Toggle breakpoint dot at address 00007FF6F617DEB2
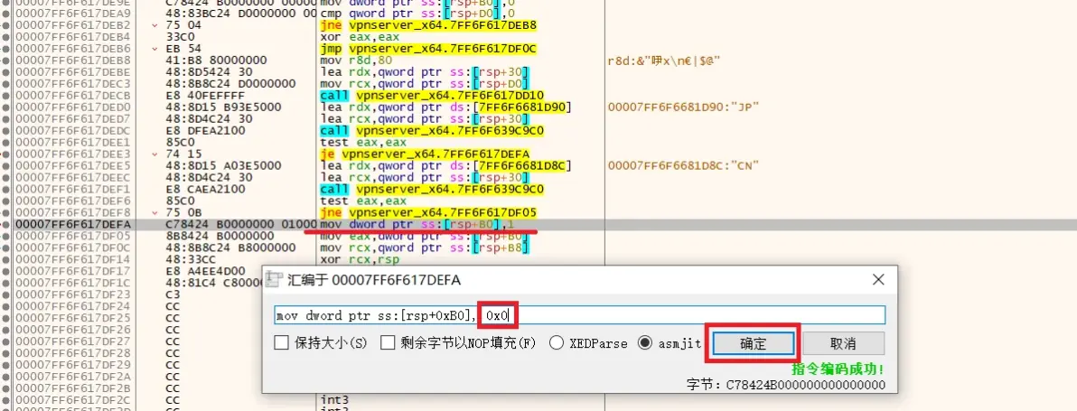This screenshot has height=411, width=1077. coord(6,25)
